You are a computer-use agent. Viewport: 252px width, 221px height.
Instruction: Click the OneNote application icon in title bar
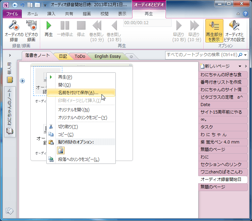6,5
